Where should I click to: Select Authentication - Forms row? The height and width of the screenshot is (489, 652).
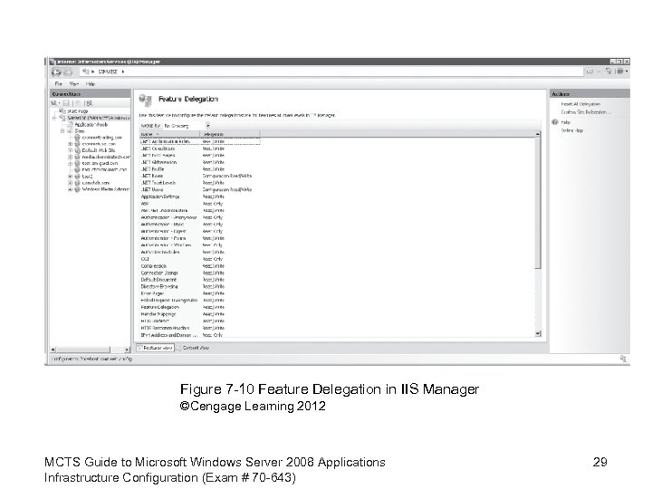199,238
